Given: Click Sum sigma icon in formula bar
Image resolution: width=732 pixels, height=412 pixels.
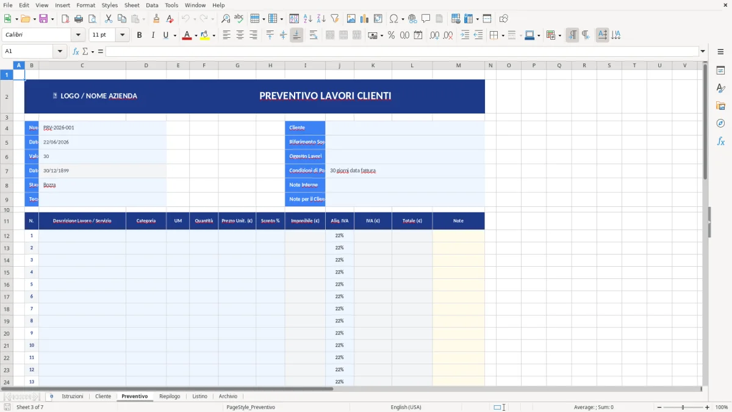Looking at the screenshot, I should click(x=85, y=51).
